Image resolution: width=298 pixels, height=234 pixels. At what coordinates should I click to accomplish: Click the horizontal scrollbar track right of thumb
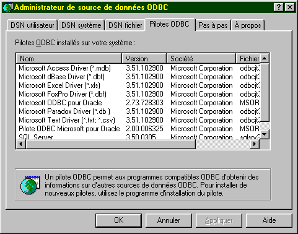tap(223, 144)
